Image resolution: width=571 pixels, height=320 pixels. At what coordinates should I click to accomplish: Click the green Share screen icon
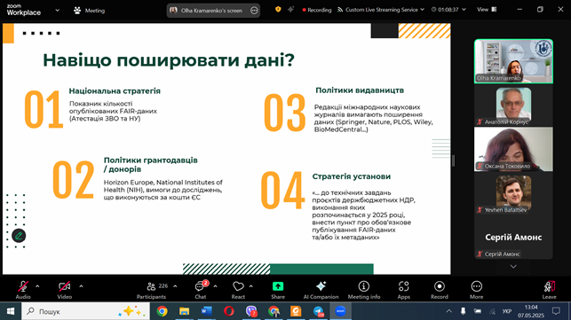tap(278, 286)
